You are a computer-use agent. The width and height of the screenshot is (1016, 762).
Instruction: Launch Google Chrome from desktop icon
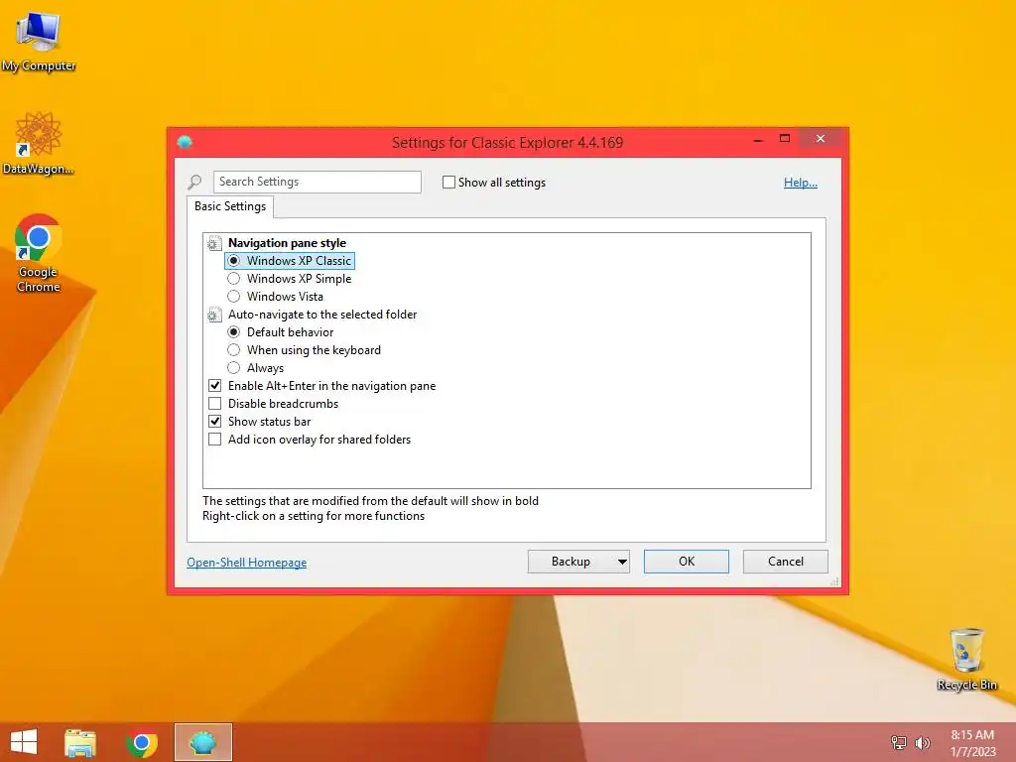pyautogui.click(x=39, y=253)
